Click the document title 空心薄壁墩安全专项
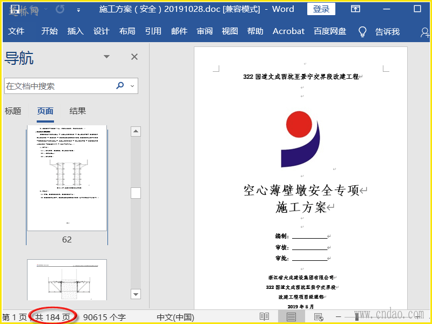 tap(301, 191)
